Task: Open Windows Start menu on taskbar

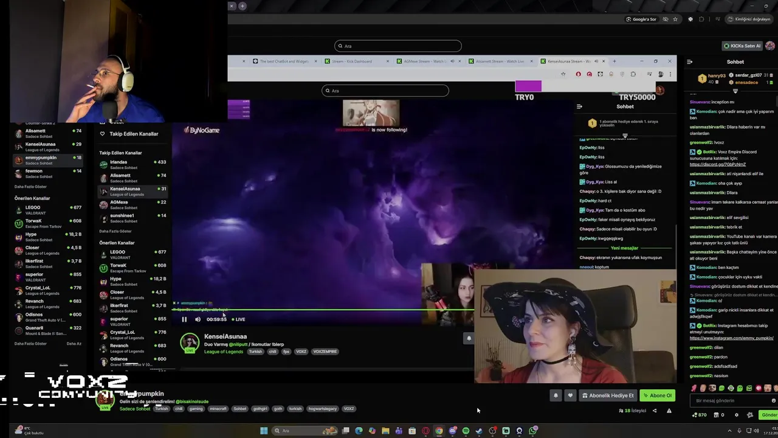Action: (264, 431)
